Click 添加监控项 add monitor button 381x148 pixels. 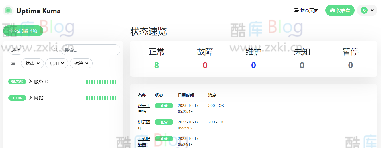tap(23, 31)
